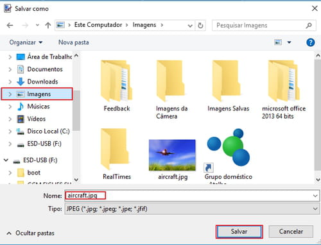Click the Salvar button
This screenshot has height=245, width=321.
point(239,232)
